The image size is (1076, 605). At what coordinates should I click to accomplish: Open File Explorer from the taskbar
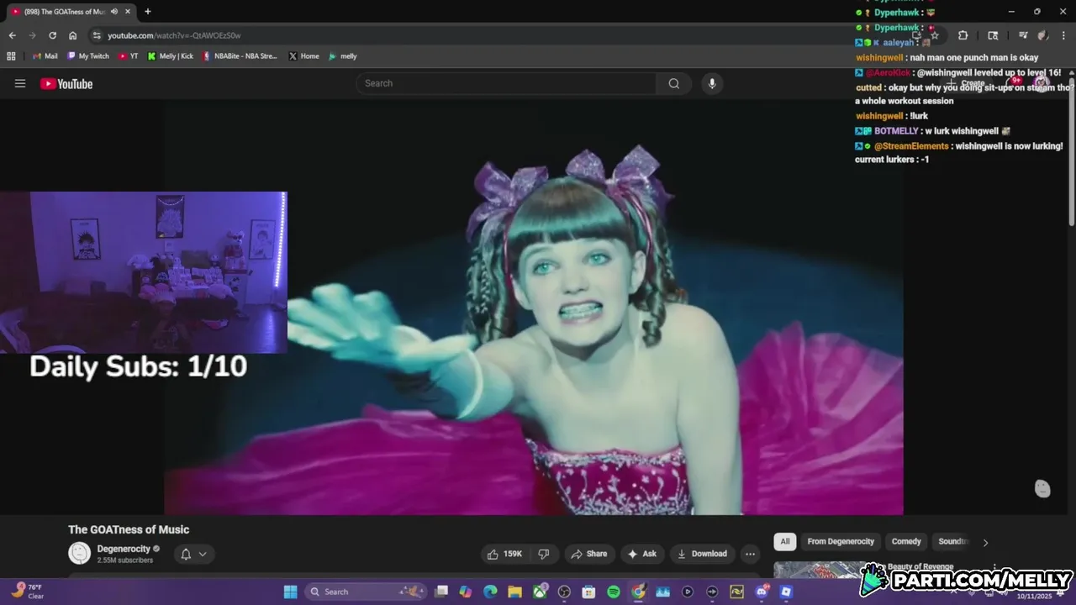514,592
